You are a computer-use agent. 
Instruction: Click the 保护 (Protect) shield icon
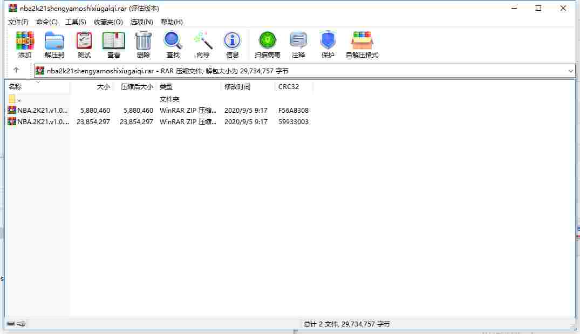(x=327, y=40)
